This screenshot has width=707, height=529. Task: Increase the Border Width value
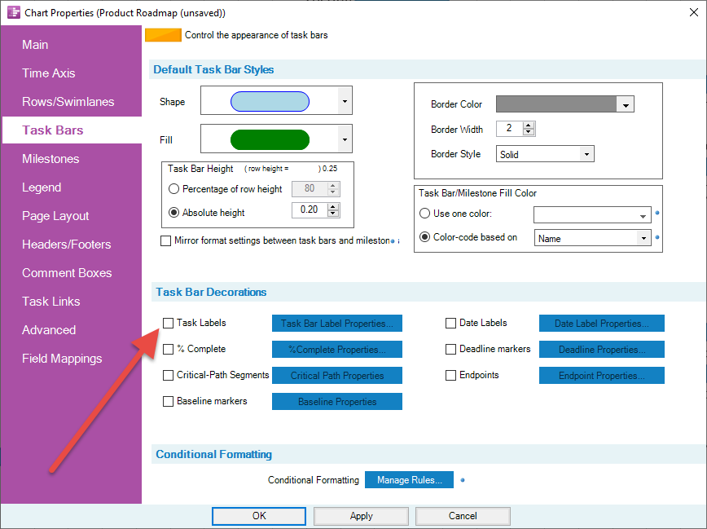click(529, 125)
